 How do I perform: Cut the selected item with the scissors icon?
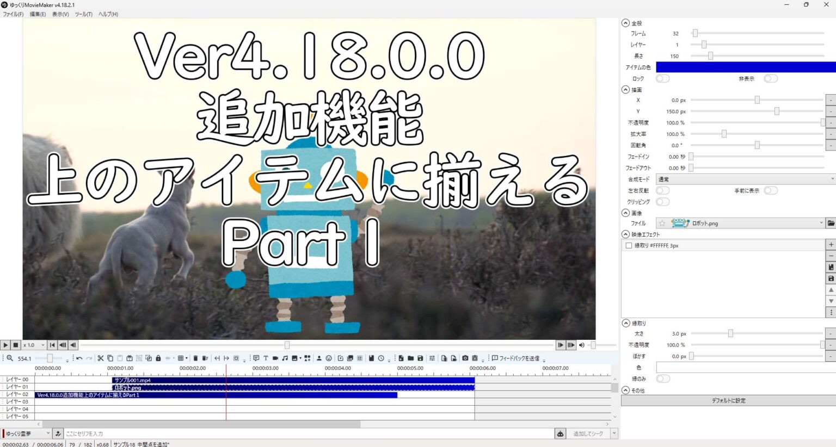pyautogui.click(x=101, y=358)
